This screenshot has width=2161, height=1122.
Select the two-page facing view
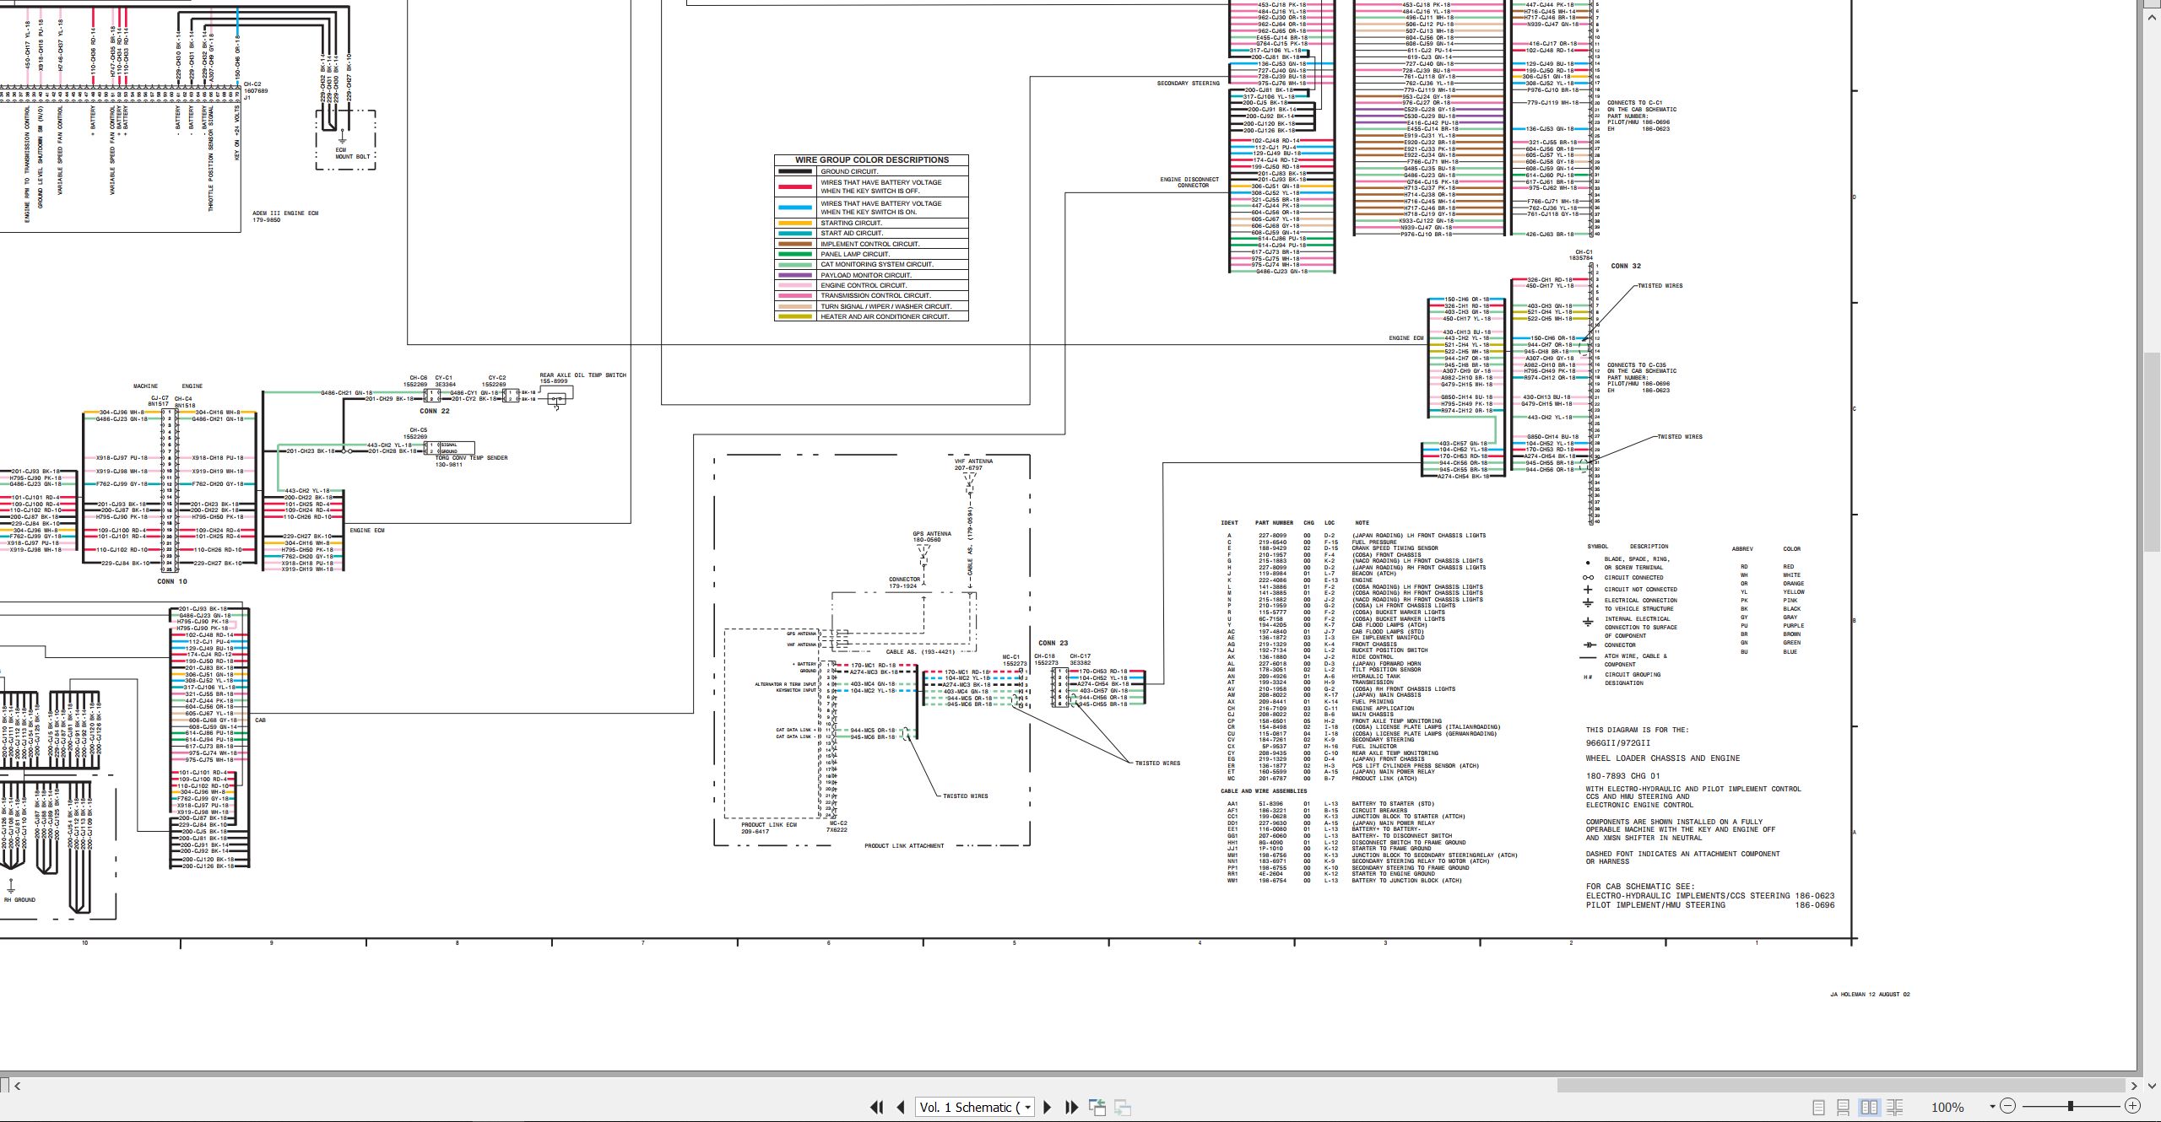pos(1869,1107)
